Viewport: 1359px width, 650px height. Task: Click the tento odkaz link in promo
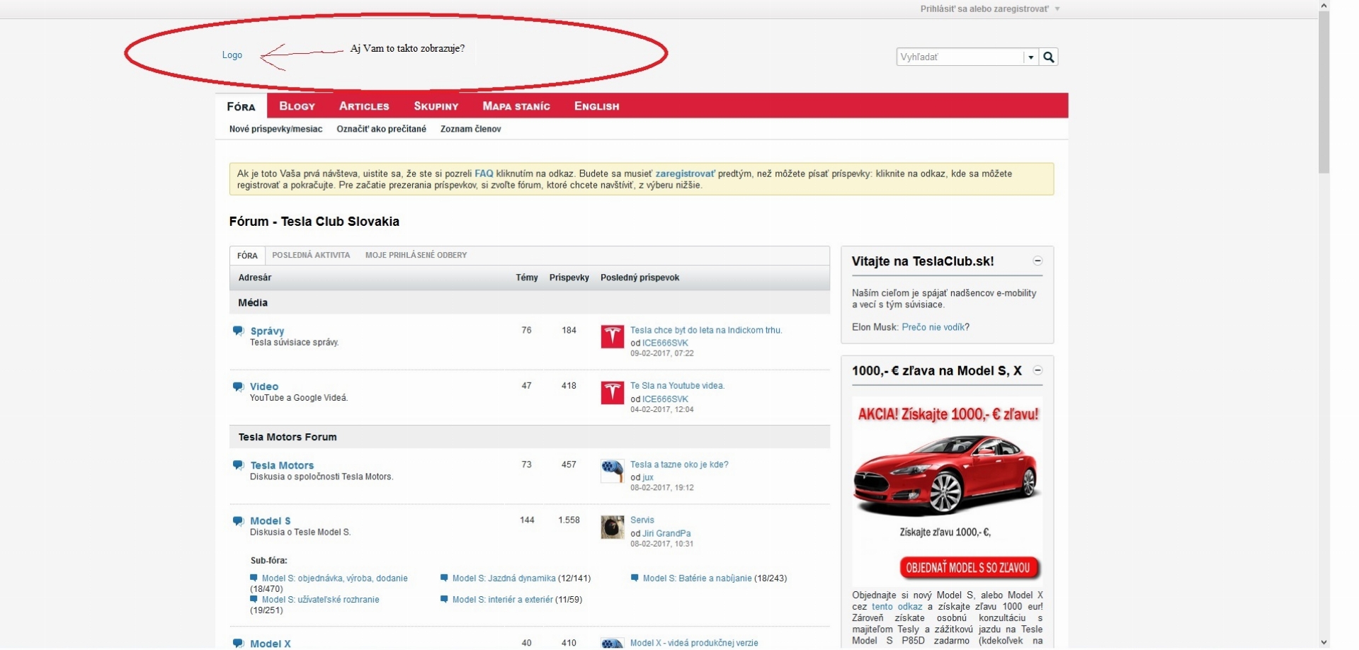tap(897, 607)
